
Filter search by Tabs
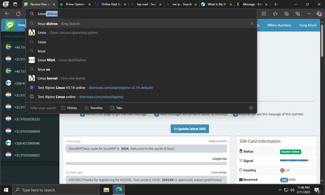click(x=116, y=108)
